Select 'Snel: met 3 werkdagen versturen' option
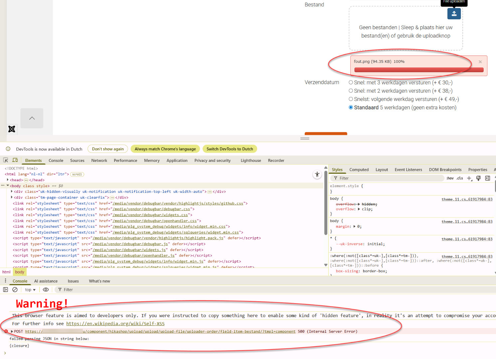 tap(351, 82)
